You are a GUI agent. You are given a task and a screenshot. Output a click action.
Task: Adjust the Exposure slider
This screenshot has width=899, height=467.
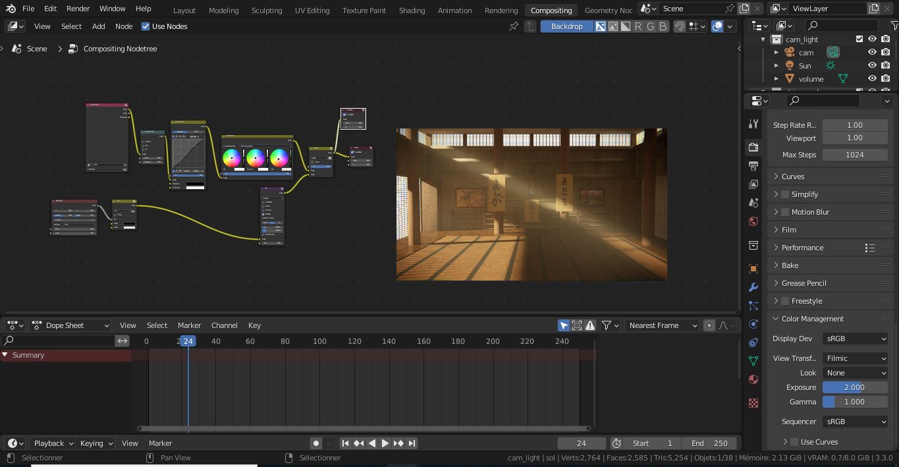[854, 387]
